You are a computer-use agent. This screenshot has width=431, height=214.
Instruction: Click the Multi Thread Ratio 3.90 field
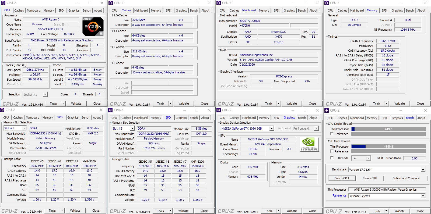coord(414,158)
